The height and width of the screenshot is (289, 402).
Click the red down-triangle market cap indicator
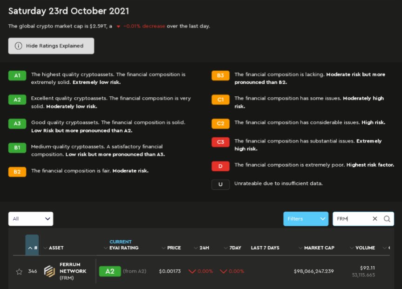118,27
